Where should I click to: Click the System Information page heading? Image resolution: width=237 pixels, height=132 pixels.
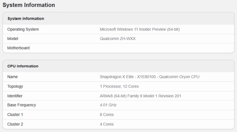pos(29,5)
